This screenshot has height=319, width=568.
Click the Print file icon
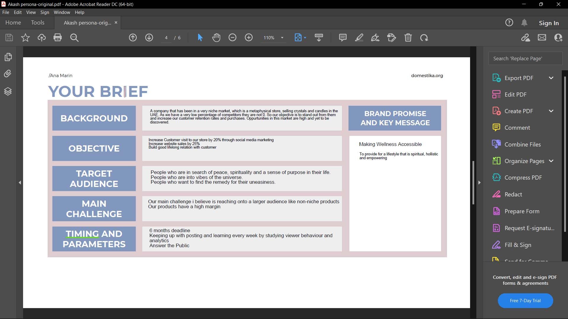click(57, 38)
